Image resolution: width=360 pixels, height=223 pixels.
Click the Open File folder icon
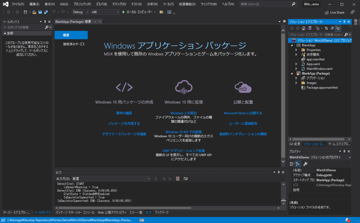[x=34, y=12]
